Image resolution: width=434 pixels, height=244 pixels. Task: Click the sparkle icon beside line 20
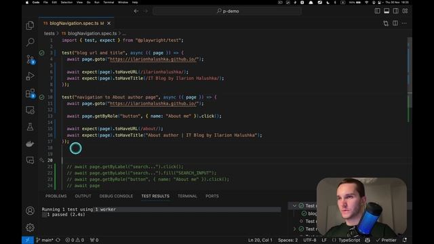pos(41,160)
